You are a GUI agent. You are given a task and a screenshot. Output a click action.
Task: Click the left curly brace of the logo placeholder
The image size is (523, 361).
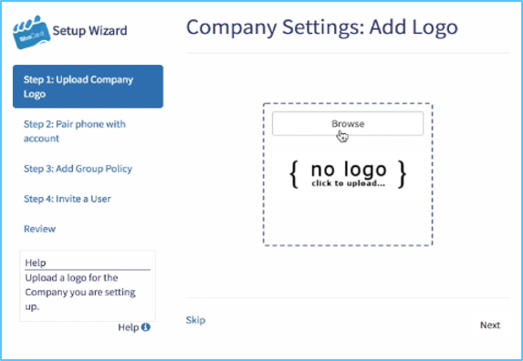294,174
